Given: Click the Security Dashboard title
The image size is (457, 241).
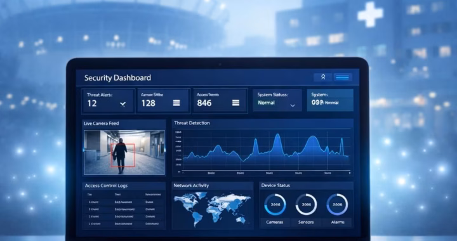Looking at the screenshot, I should pos(118,78).
